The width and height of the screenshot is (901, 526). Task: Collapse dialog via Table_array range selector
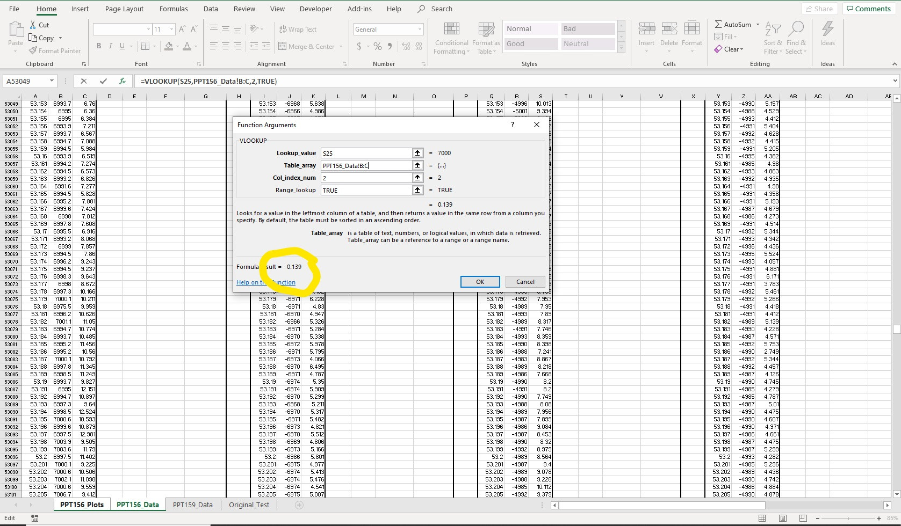tap(417, 165)
